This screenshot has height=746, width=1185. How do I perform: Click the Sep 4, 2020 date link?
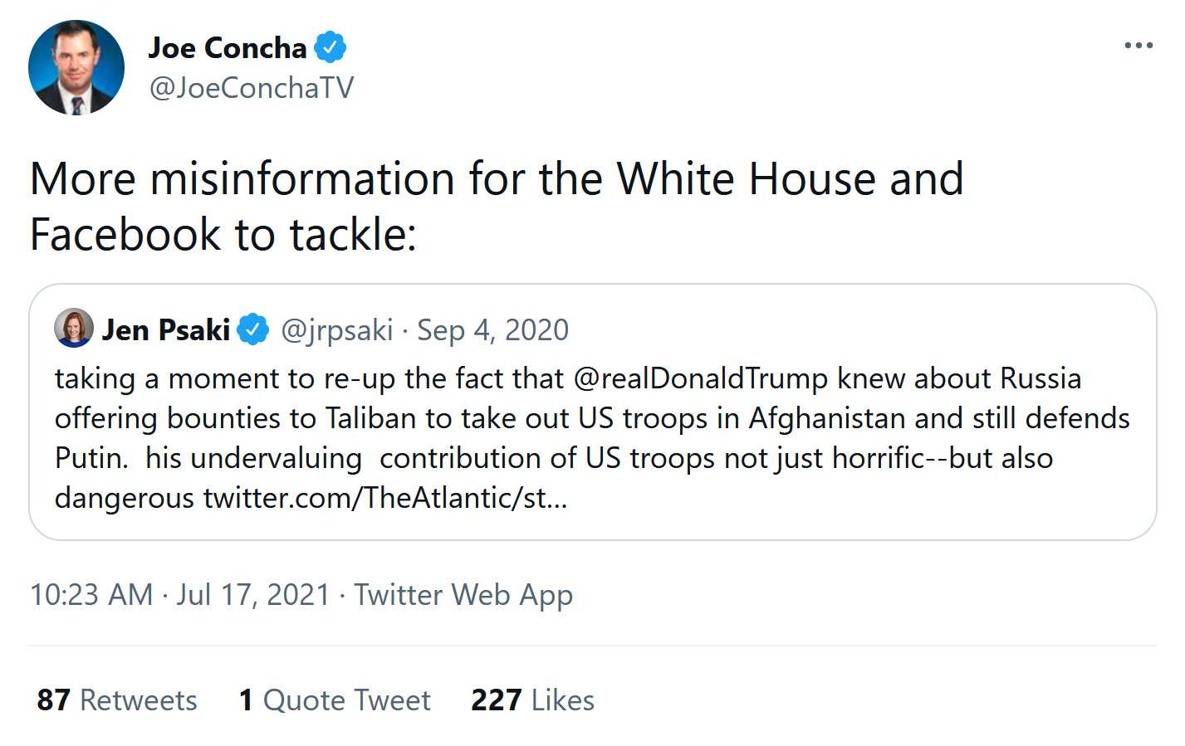tap(493, 329)
